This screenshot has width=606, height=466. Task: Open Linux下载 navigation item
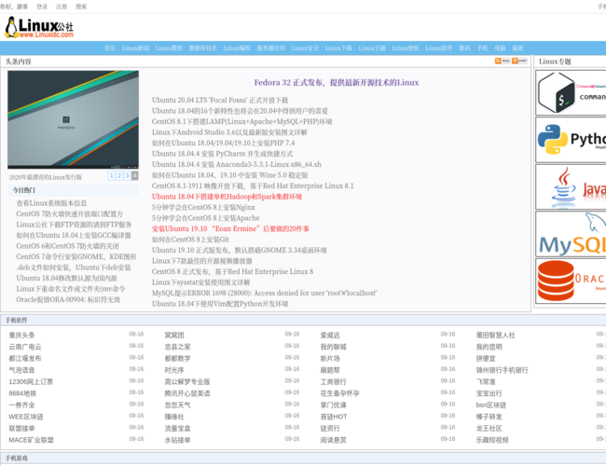tap(338, 48)
